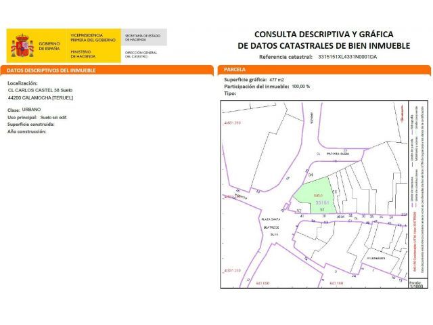Viewport: 433px width, 325px height.
Task: Click the green highlighted parcel 33151
Action: tap(315, 196)
